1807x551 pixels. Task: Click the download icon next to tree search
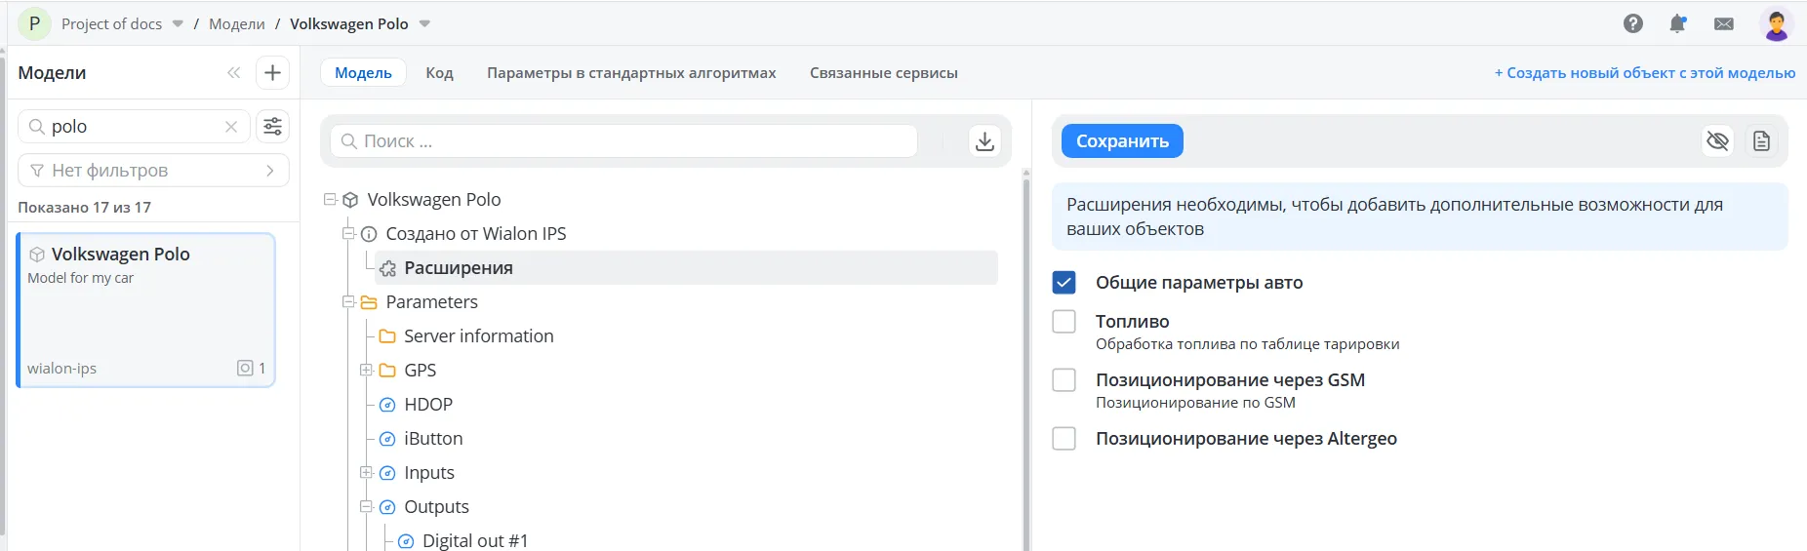[x=985, y=141]
